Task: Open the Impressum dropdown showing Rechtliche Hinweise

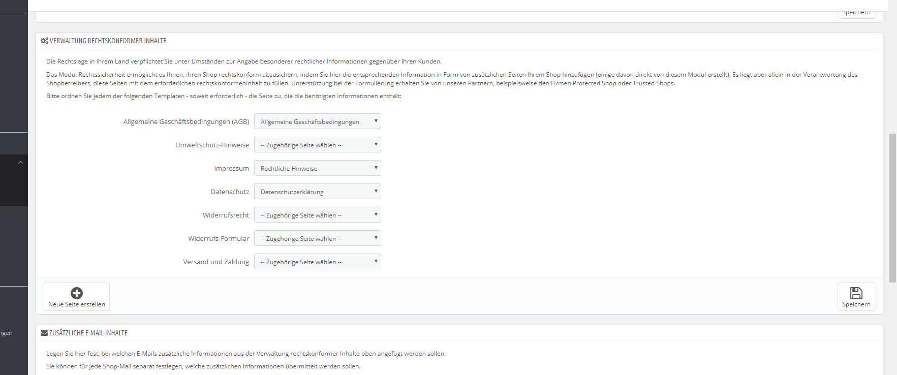Action: [317, 168]
